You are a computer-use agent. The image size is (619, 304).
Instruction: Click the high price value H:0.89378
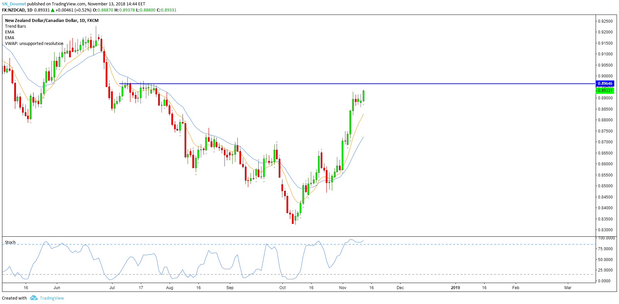point(125,10)
